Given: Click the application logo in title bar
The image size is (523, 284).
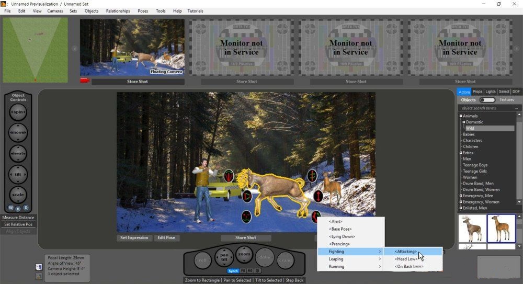Looking at the screenshot, I should tap(3, 4).
